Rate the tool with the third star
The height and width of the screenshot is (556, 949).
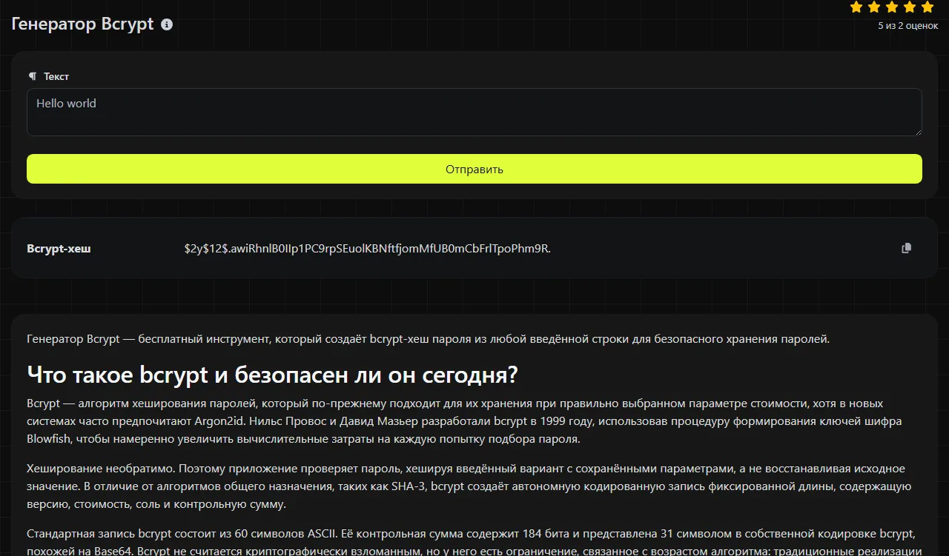[x=892, y=7]
